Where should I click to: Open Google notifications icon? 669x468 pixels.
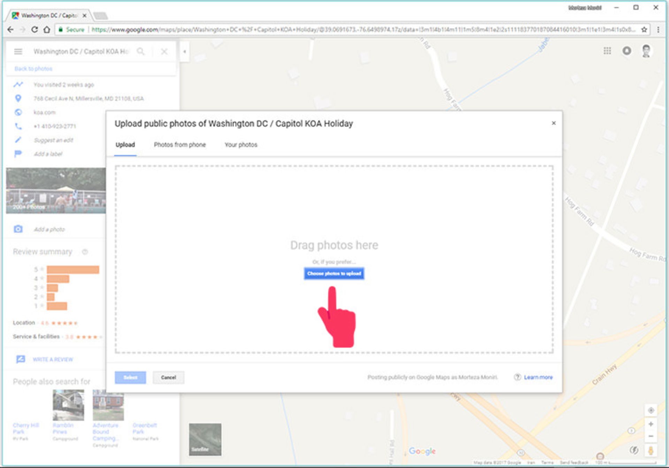tap(626, 51)
